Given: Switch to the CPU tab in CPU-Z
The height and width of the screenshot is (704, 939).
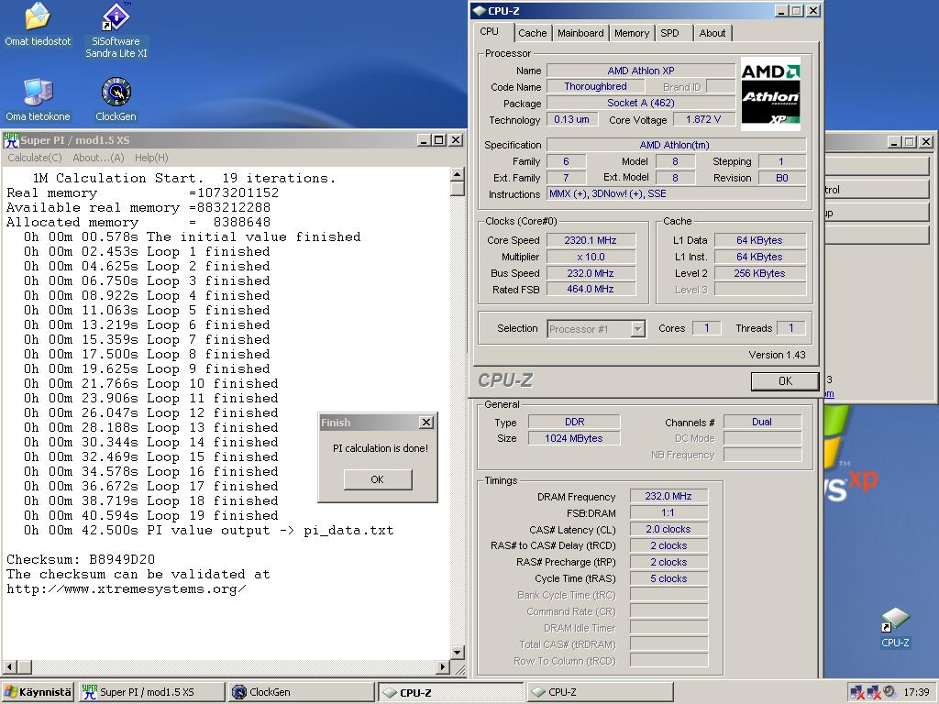Looking at the screenshot, I should pyautogui.click(x=490, y=32).
